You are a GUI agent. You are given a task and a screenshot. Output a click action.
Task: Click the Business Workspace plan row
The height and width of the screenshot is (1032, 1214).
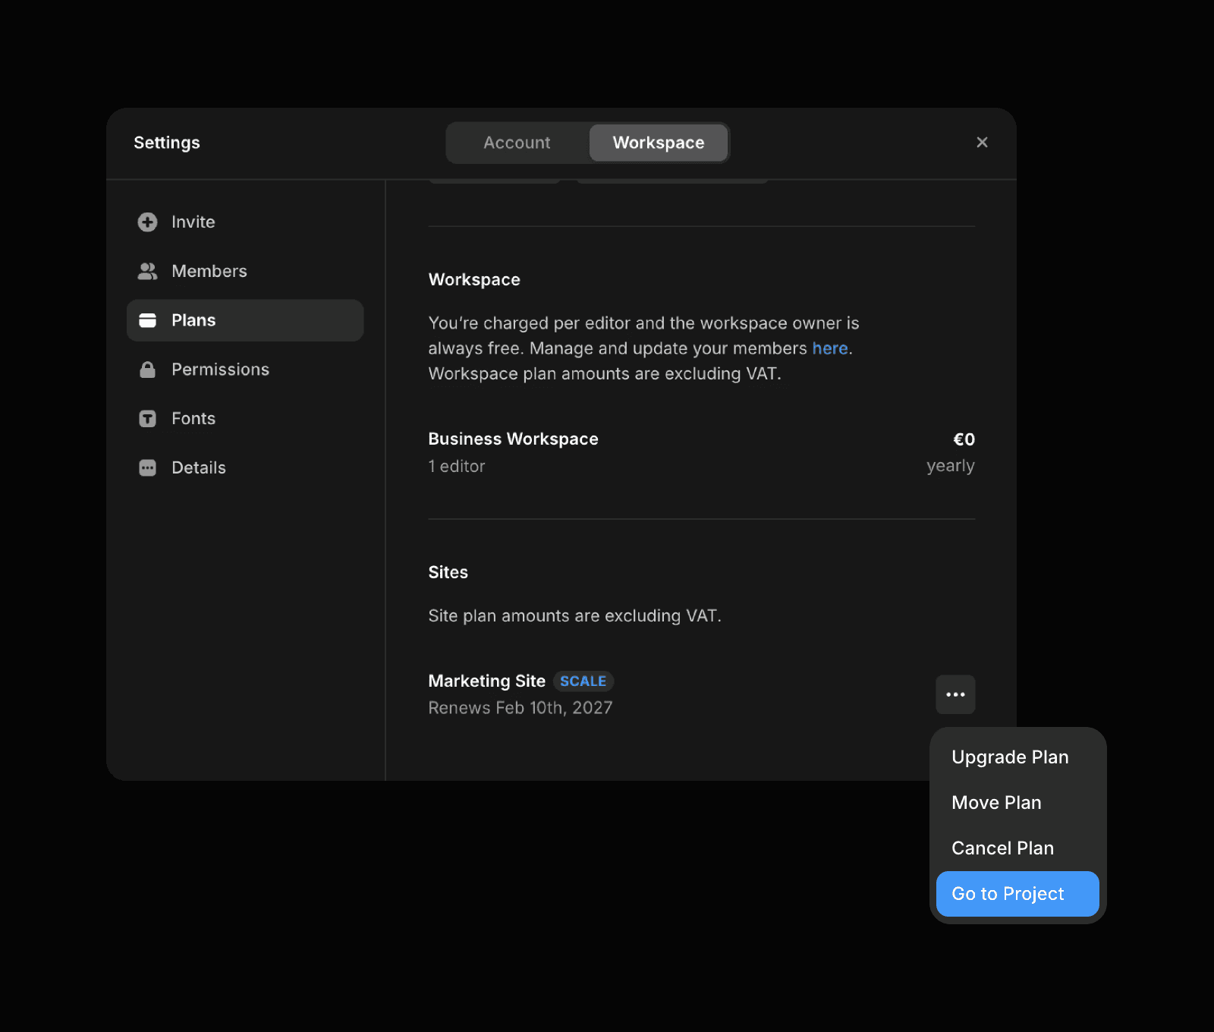pyautogui.click(x=513, y=439)
